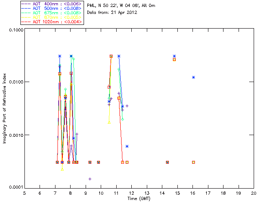The width and height of the screenshot is (261, 209).
Task: Click the red square marker near 15 GMT top
Action: click(174, 60)
